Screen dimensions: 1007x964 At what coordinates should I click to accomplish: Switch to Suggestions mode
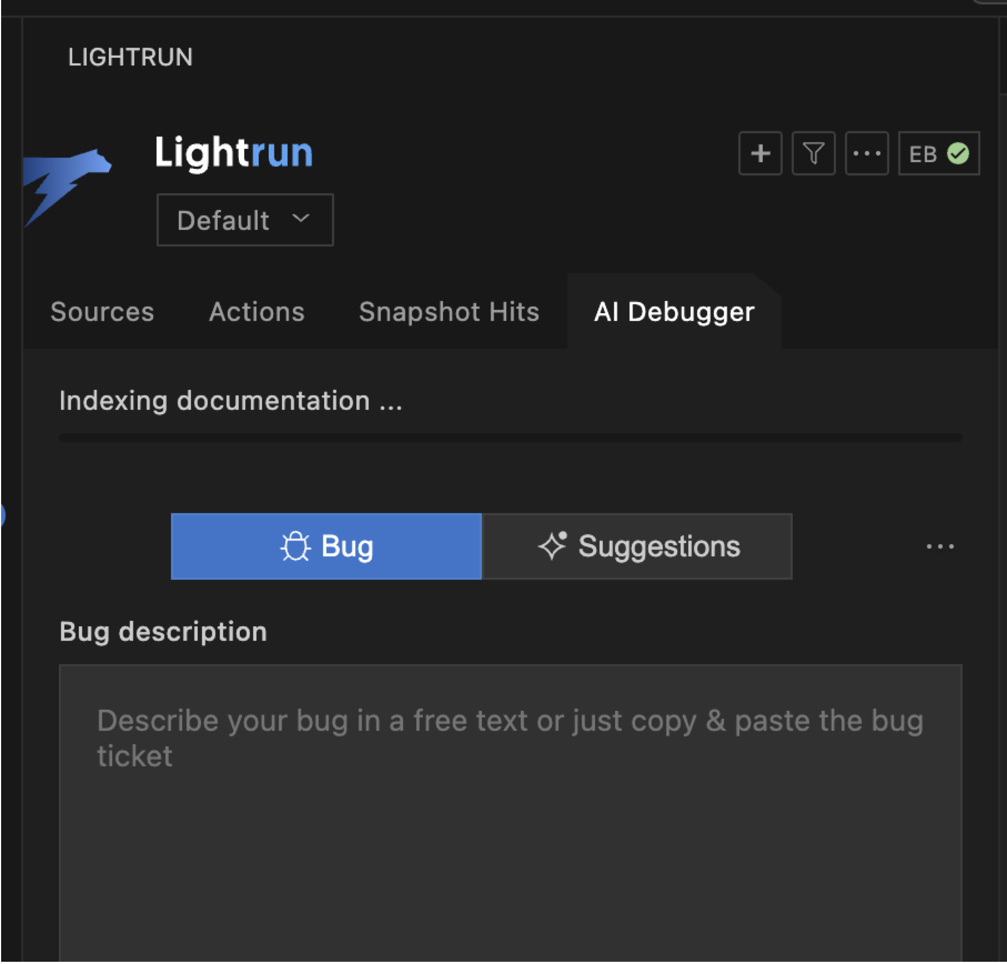(637, 546)
